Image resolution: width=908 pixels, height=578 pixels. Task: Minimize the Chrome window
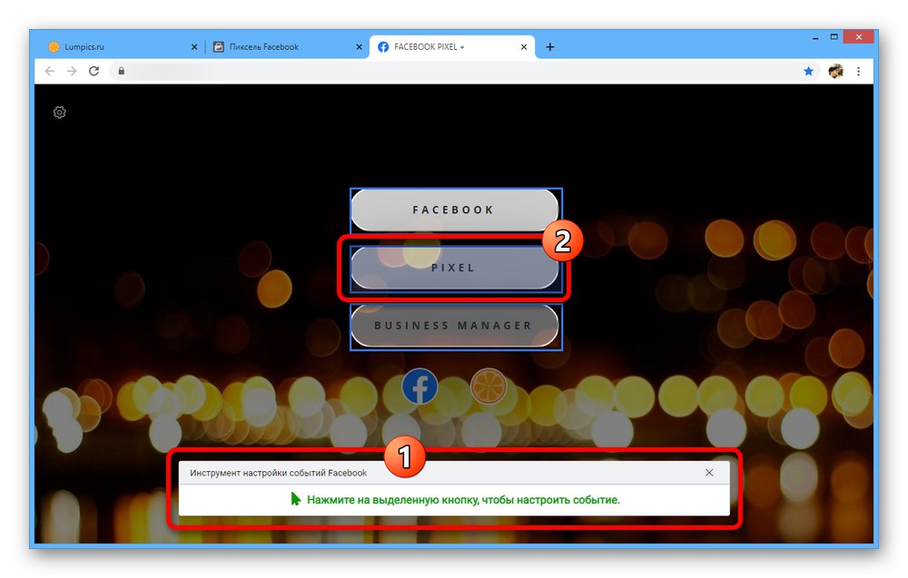(815, 37)
